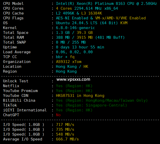Click the 'YouTube CDN' label
The width and height of the screenshot is (160, 144).
click(x=16, y=96)
